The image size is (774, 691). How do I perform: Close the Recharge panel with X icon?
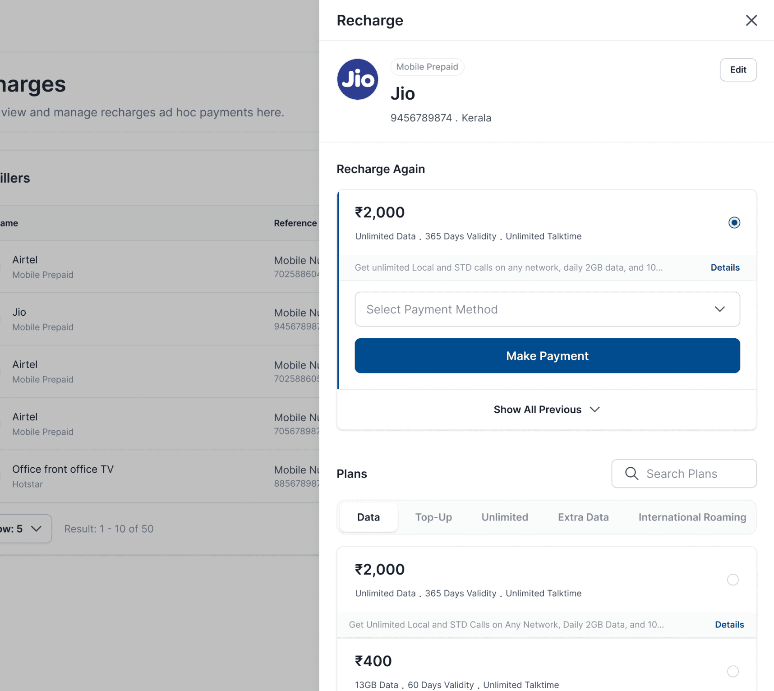click(751, 20)
